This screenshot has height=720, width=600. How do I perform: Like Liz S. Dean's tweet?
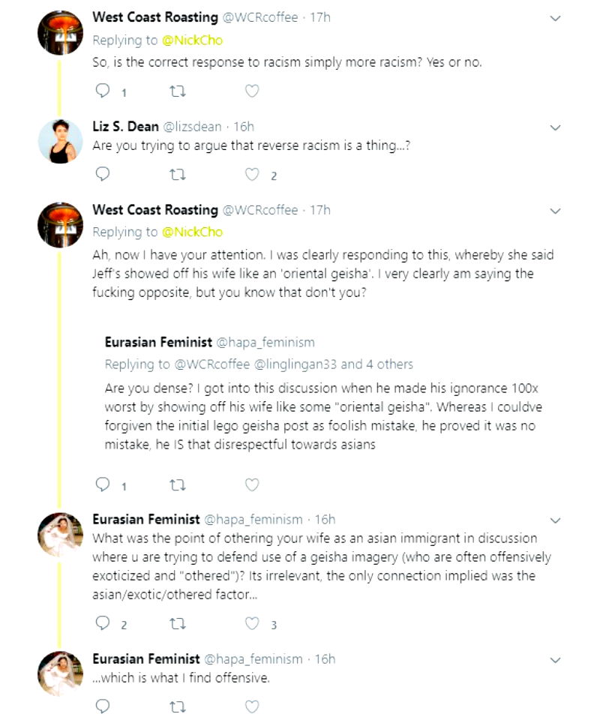(253, 175)
